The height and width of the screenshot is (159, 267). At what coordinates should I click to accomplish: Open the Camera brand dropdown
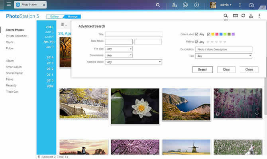pos(134,62)
